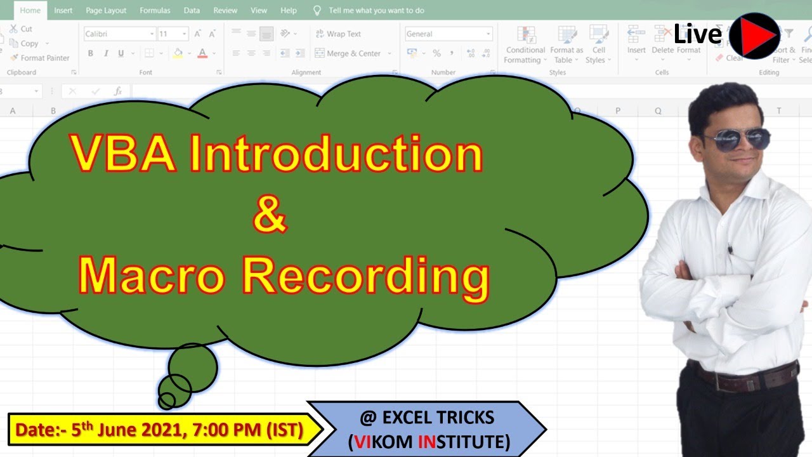Click the formula bar Cancel X

click(x=72, y=91)
